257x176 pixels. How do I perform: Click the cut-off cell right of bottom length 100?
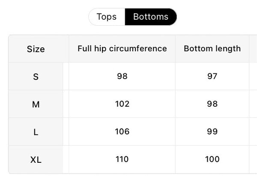[253, 159]
